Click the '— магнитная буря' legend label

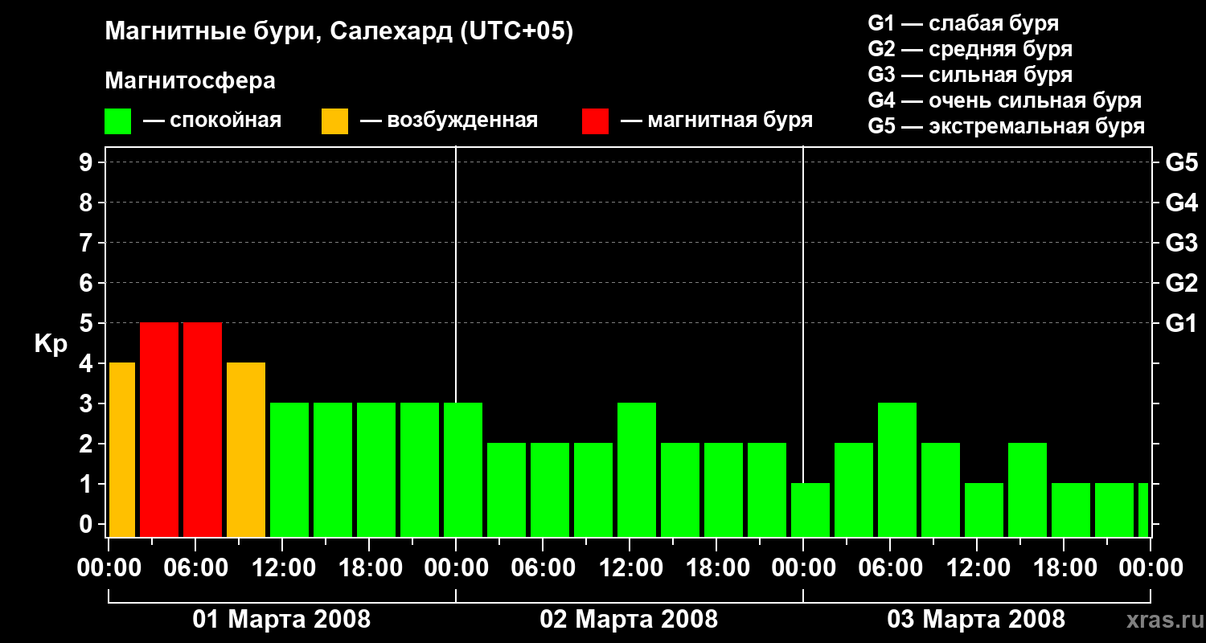coord(716,121)
